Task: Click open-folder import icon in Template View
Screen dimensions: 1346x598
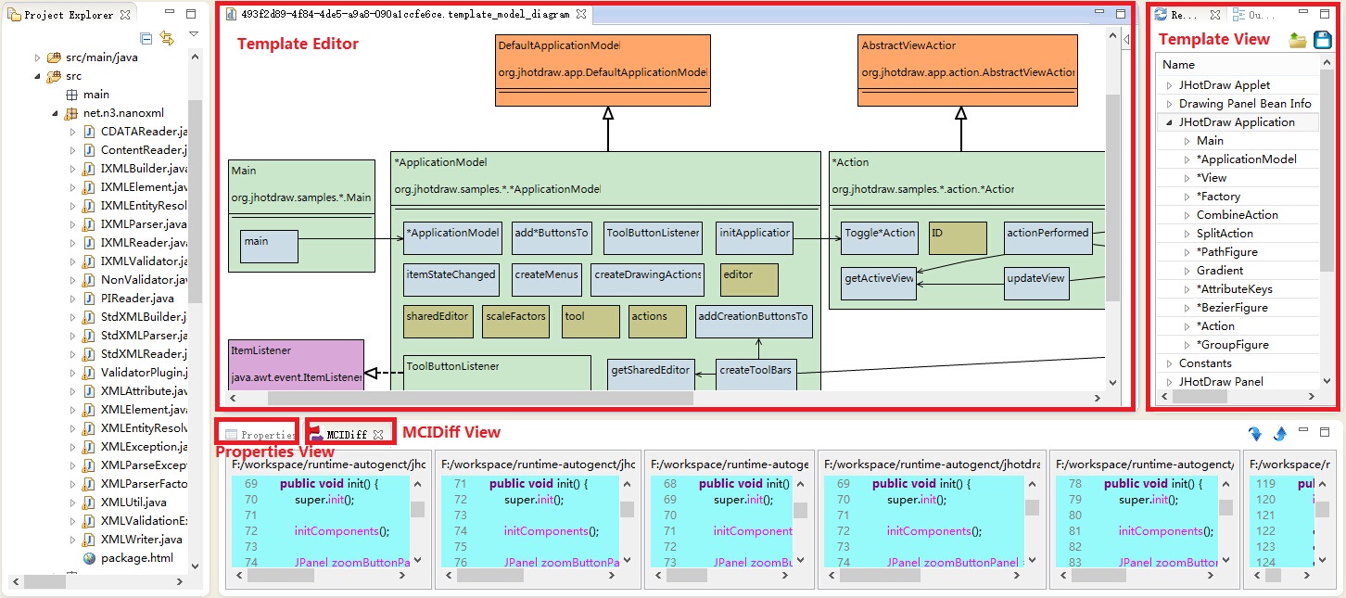Action: click(x=1298, y=40)
